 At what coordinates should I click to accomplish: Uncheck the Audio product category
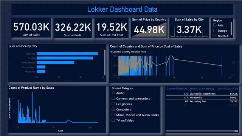[x=113, y=93]
